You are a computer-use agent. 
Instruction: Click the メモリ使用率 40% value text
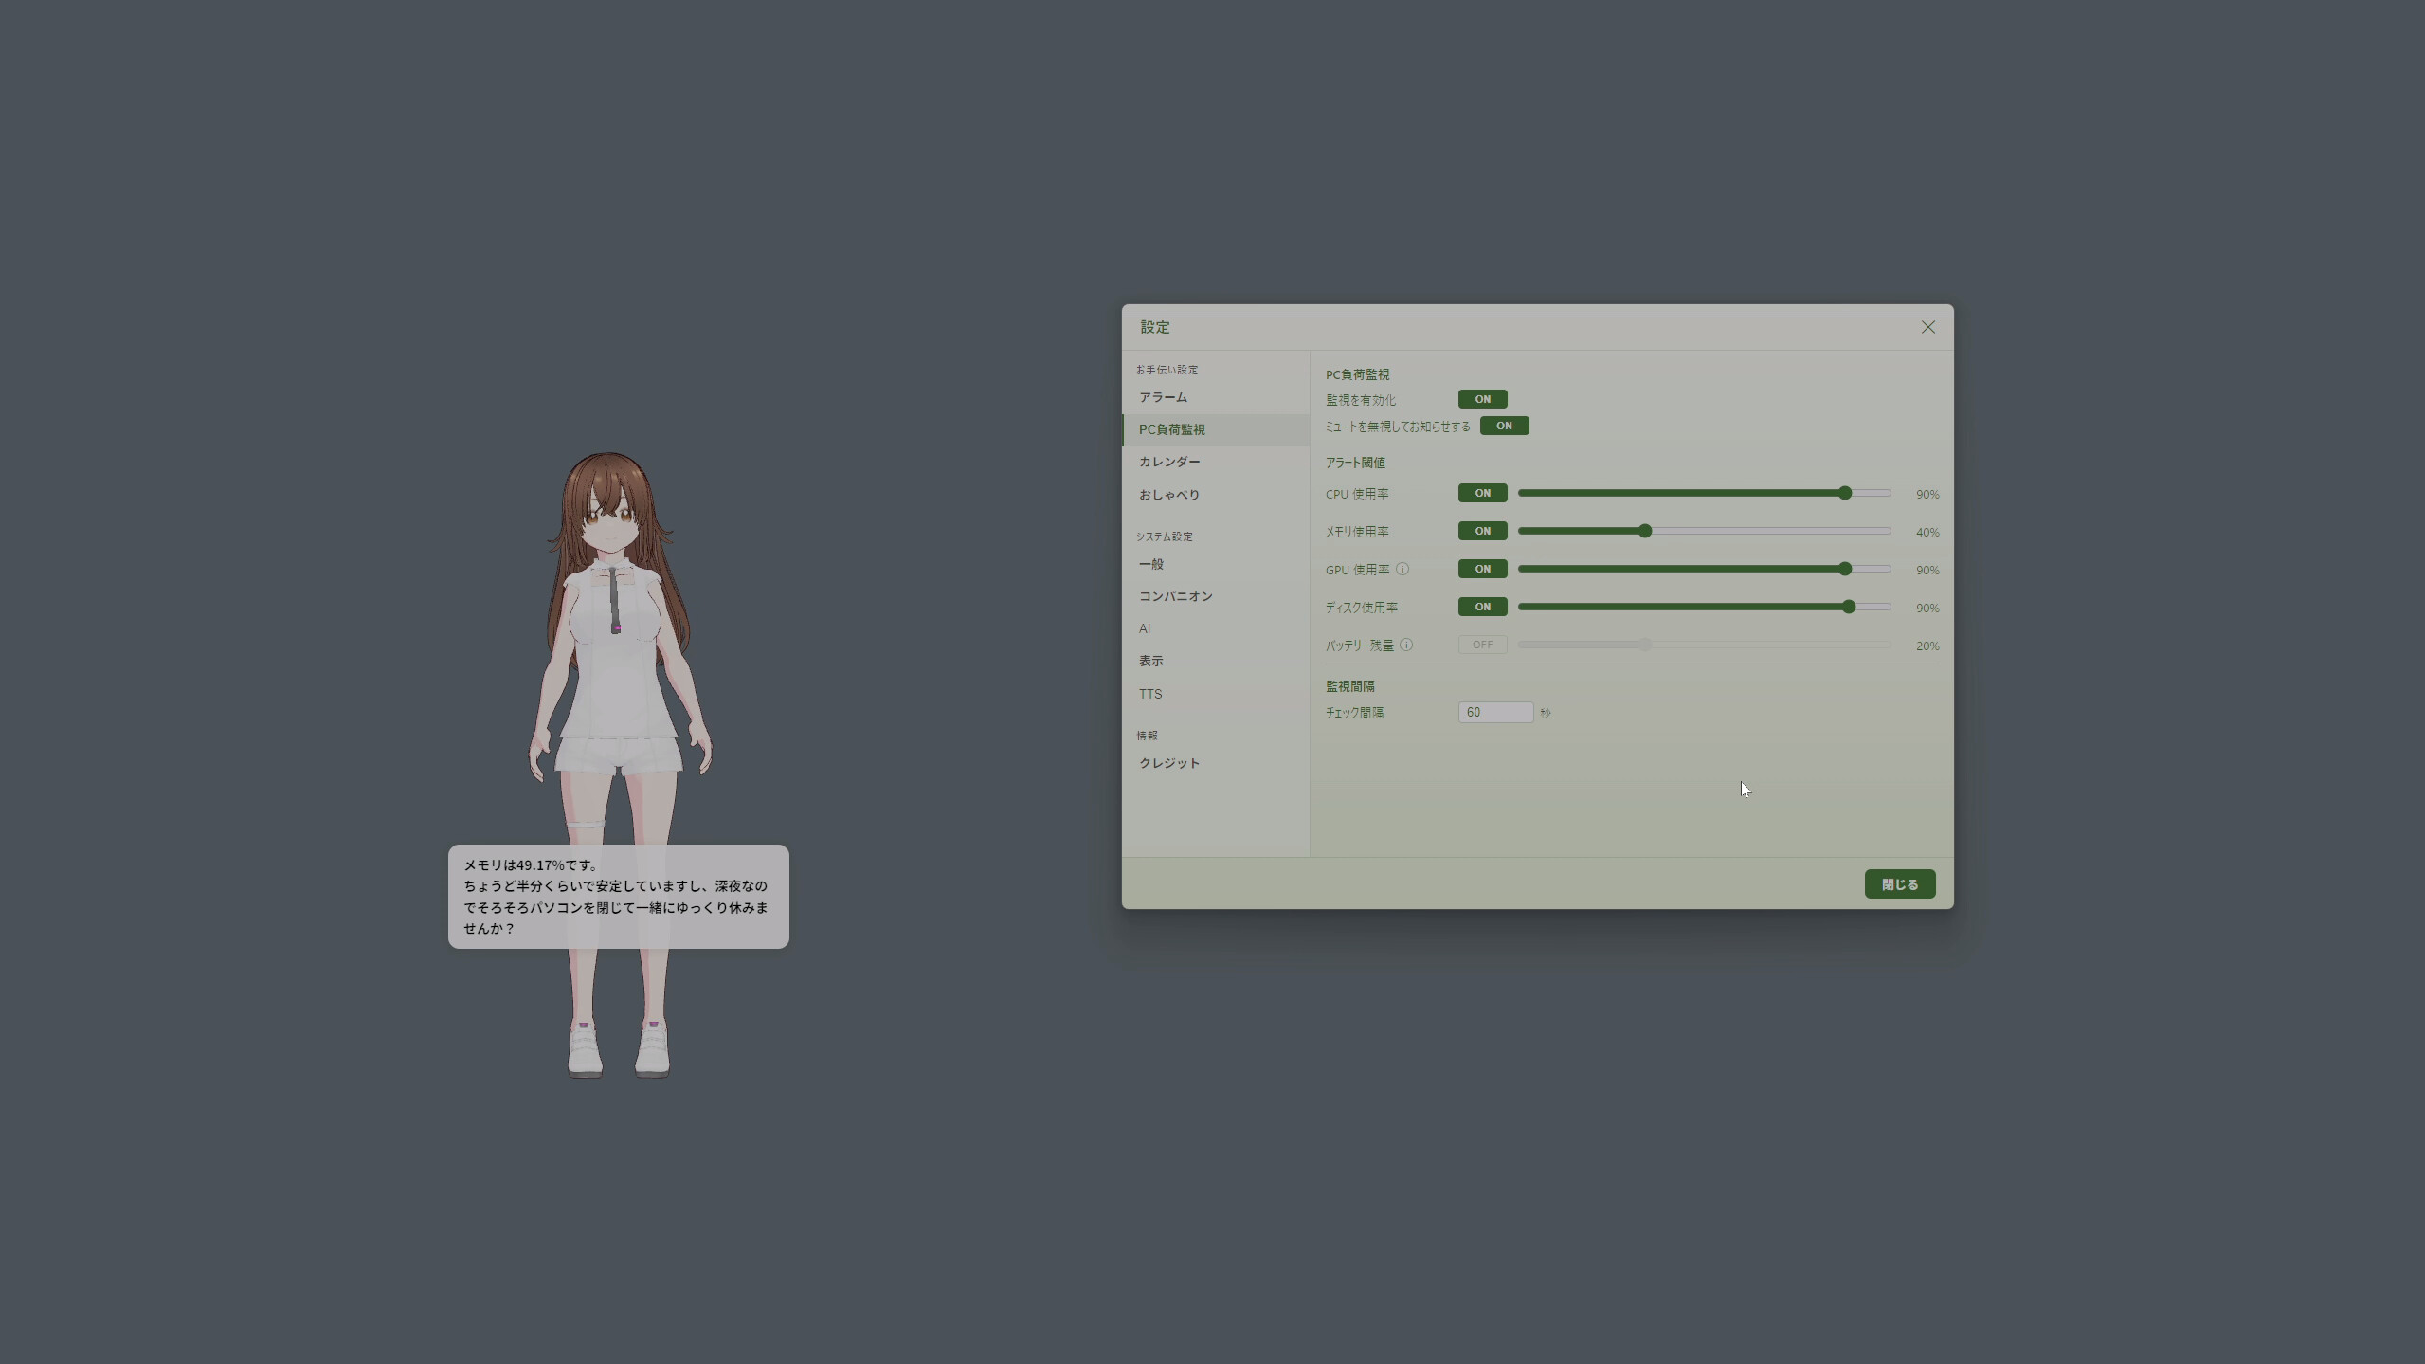point(1927,532)
